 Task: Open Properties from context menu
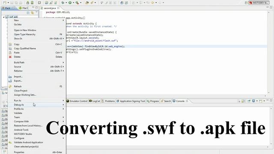37,152
